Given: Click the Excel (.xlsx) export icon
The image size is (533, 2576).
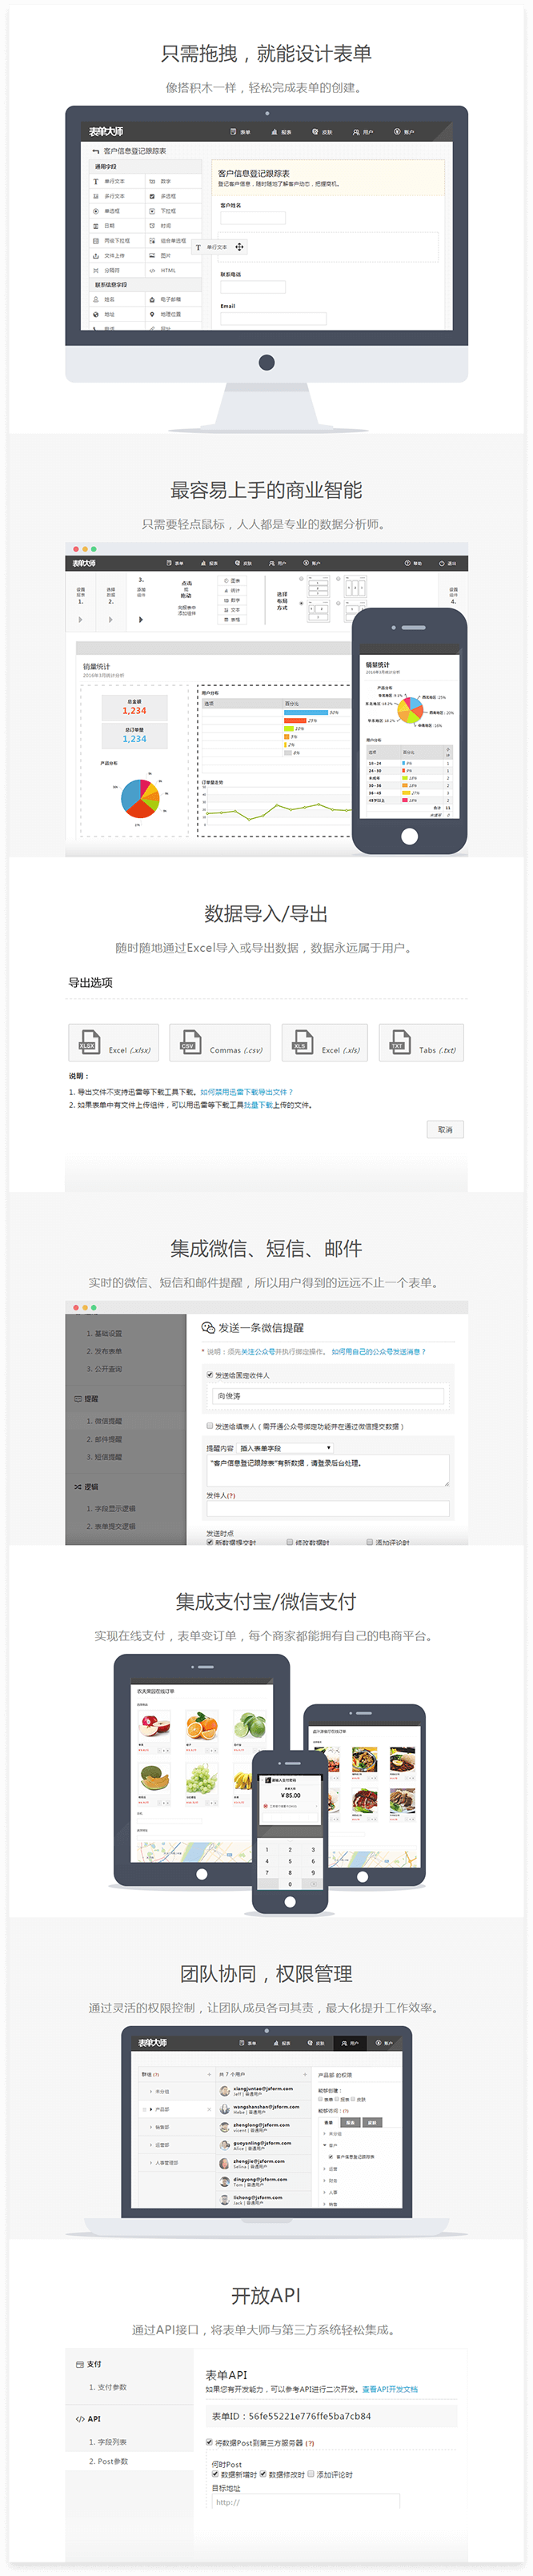Looking at the screenshot, I should point(89,1042).
